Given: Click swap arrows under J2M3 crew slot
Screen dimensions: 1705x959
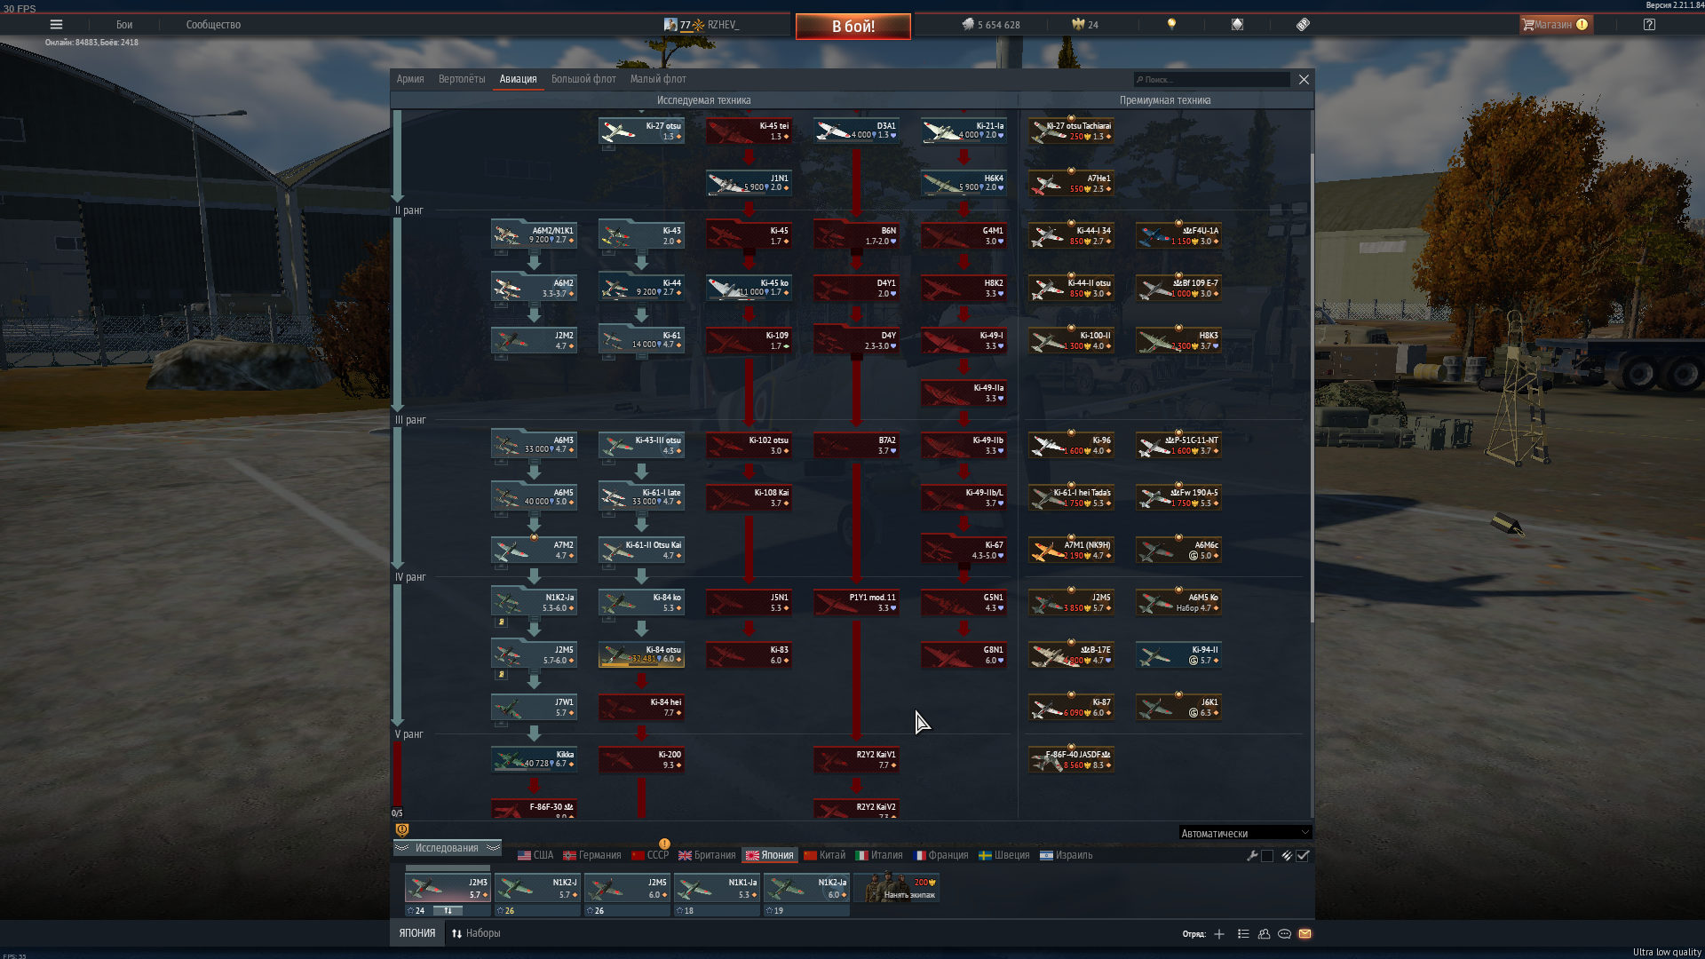Looking at the screenshot, I should tap(448, 911).
